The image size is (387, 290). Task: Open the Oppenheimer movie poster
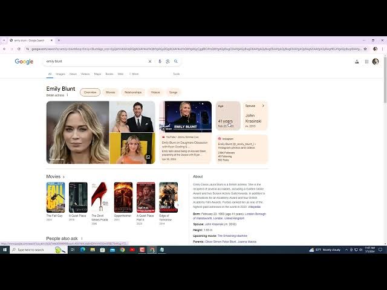(x=123, y=197)
